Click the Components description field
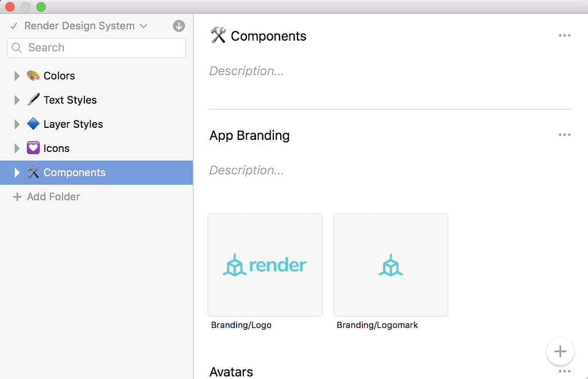Viewport: 588px width, 379px height. click(x=246, y=71)
